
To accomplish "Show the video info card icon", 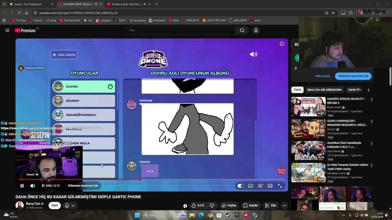I will click(282, 44).
